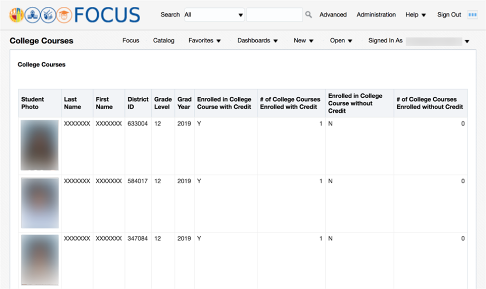
Task: Click the blue analytics chart icon
Action: coord(49,15)
